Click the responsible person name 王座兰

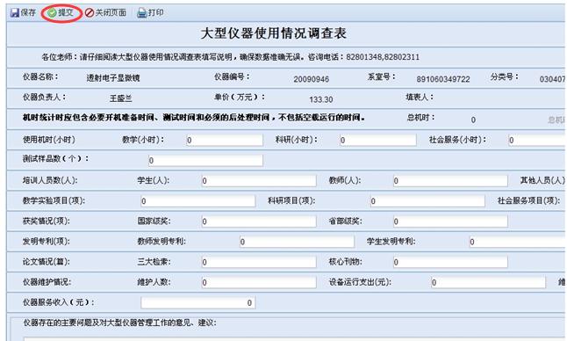coord(121,98)
